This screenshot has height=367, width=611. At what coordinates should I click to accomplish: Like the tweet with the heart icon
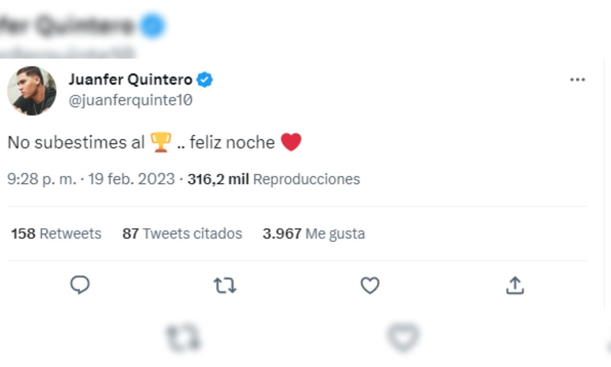pyautogui.click(x=370, y=286)
